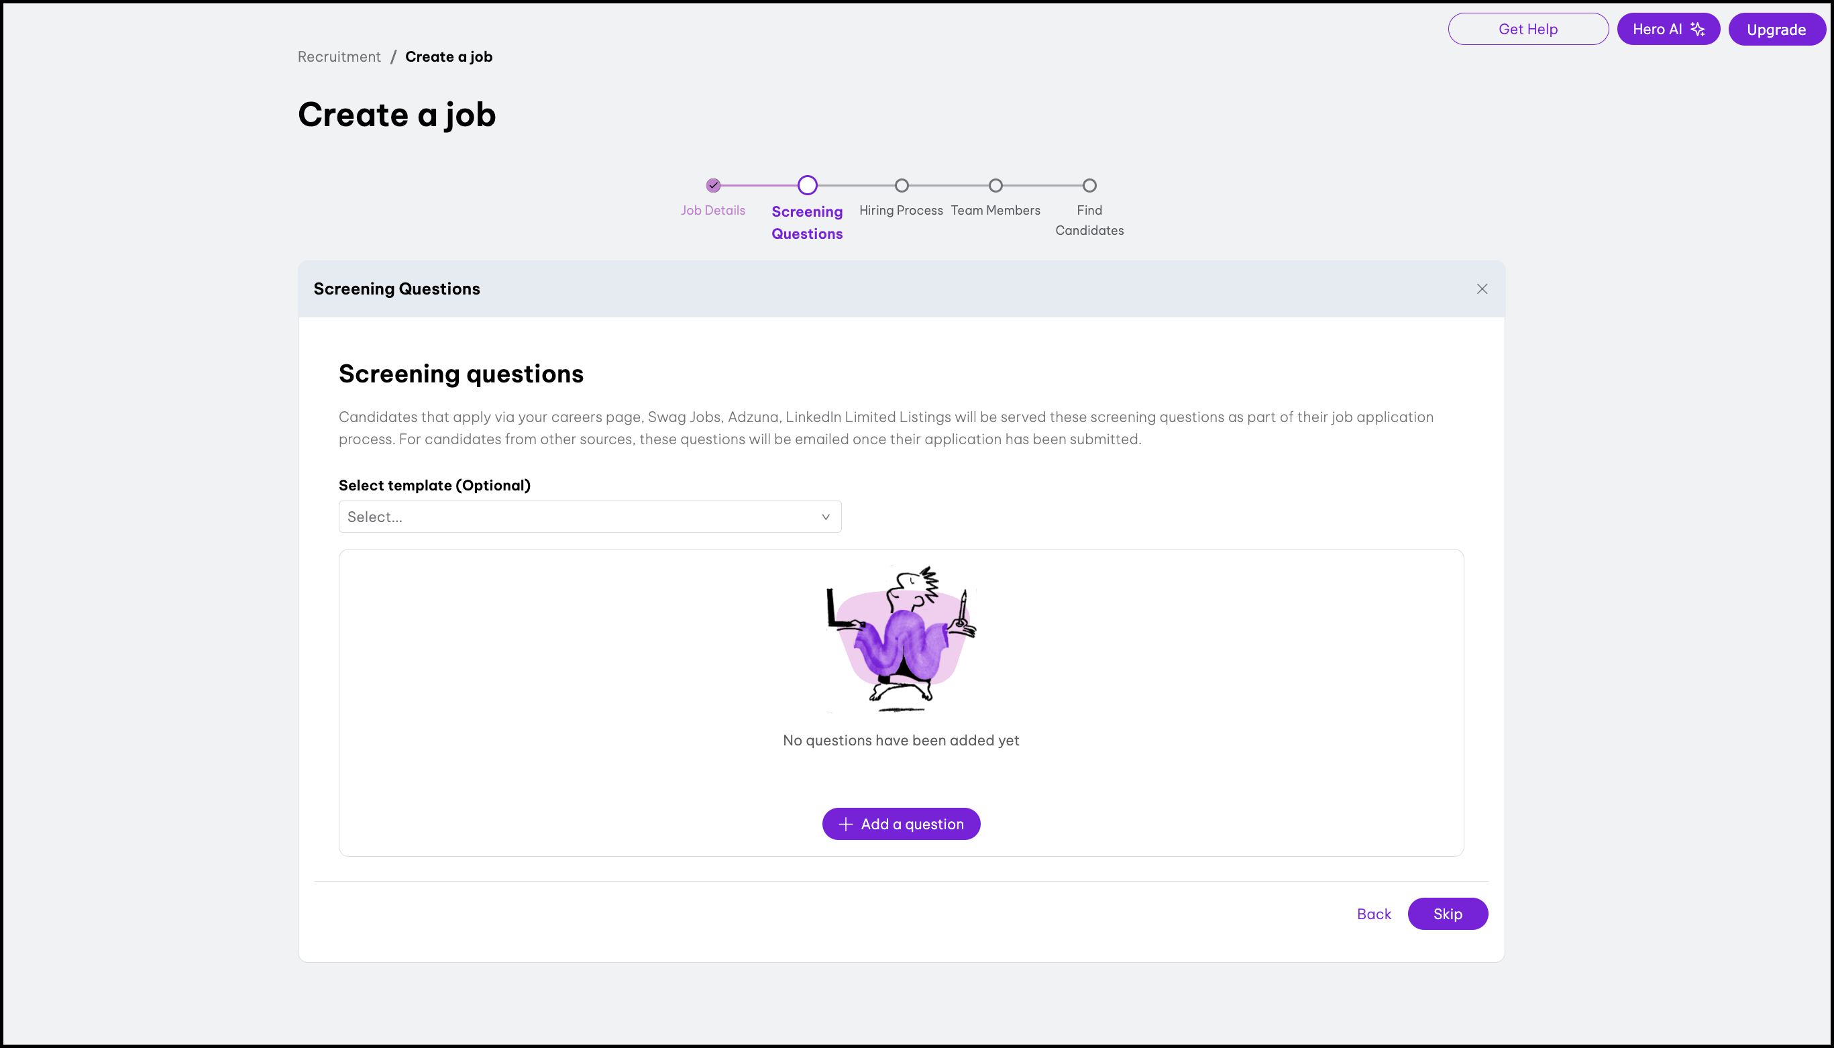Select the Hiring Process step label
Screen dimensions: 1834x1048
click(901, 210)
